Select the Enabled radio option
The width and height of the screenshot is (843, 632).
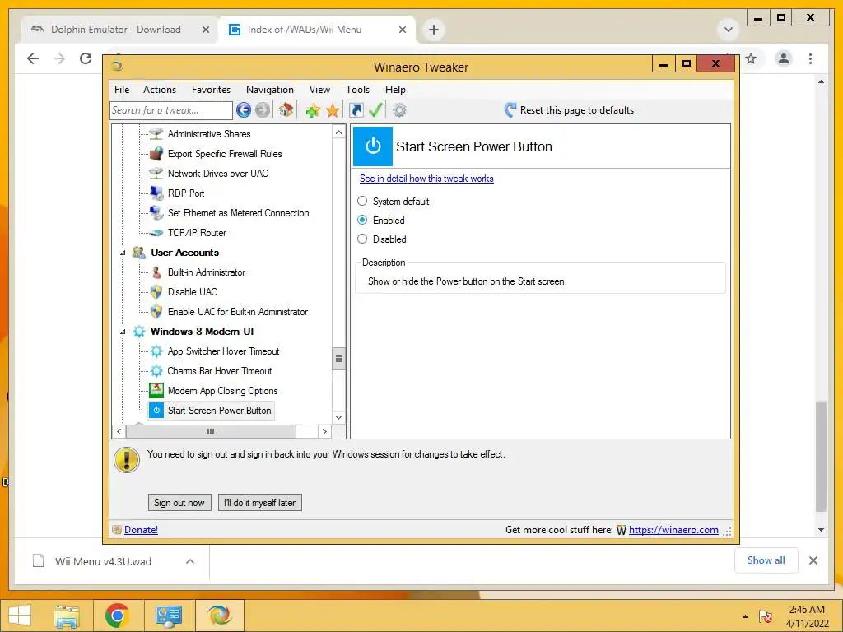pos(362,220)
